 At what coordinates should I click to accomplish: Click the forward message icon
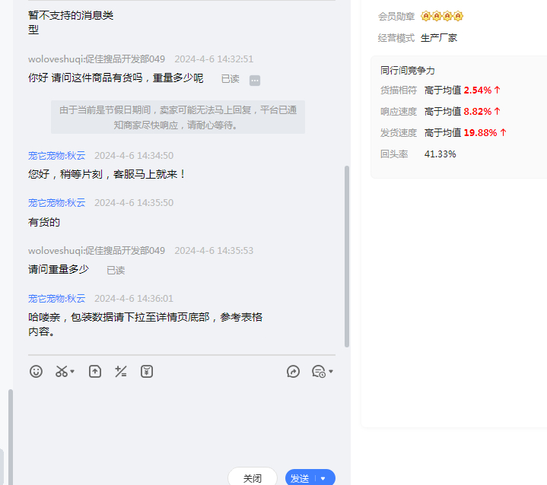click(x=293, y=372)
